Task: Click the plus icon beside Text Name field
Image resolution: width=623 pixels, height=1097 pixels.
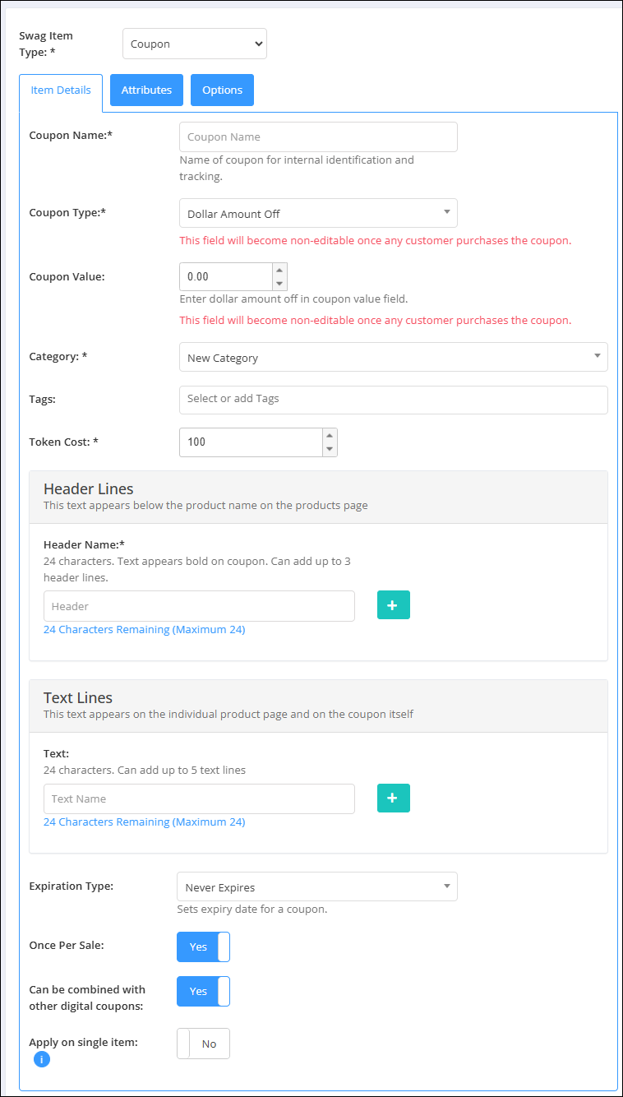Action: coord(393,798)
